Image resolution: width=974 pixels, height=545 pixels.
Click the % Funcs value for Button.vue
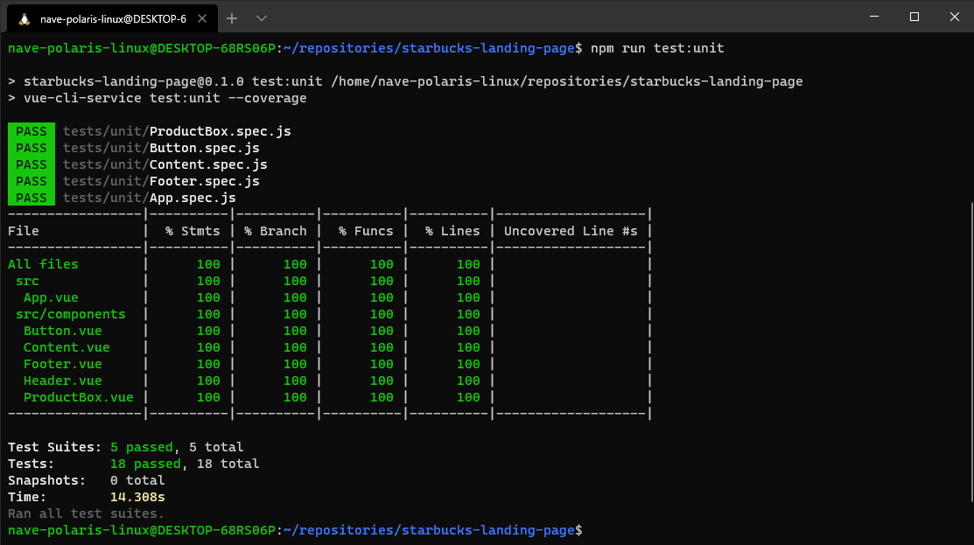[x=382, y=331]
